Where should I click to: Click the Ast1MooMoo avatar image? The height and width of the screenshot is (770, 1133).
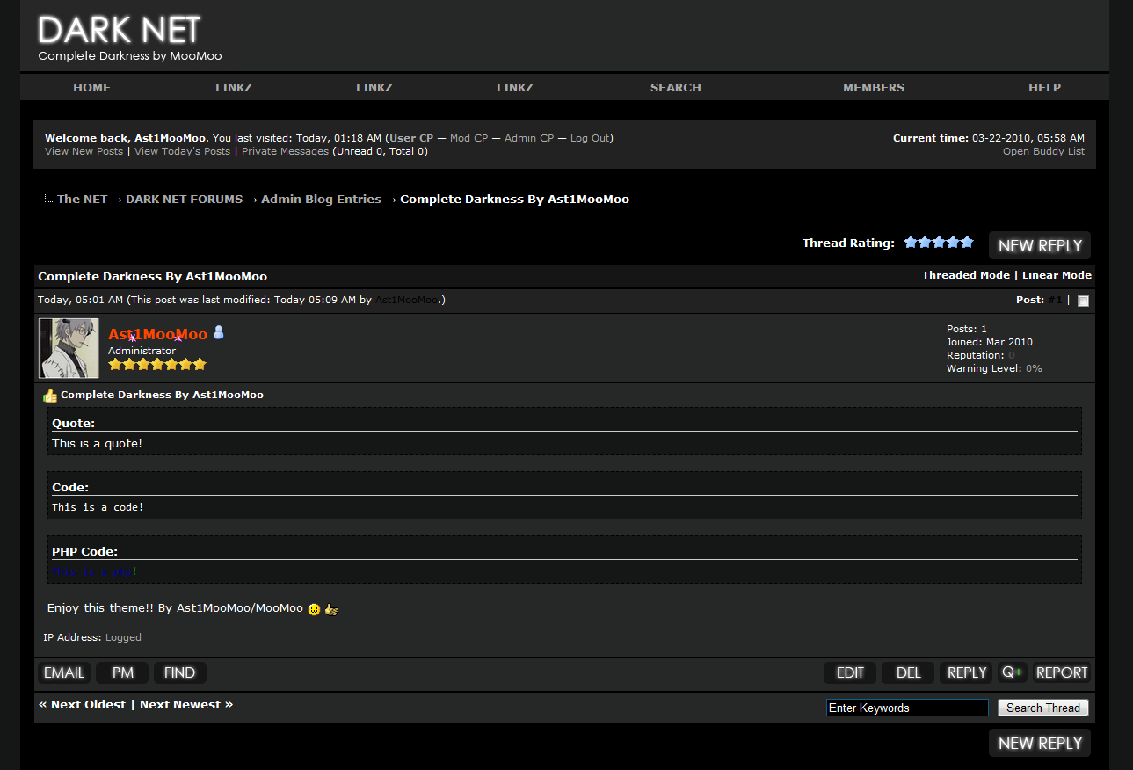pyautogui.click(x=69, y=348)
